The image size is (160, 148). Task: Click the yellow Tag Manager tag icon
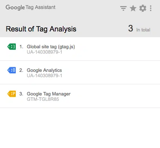click(11, 94)
